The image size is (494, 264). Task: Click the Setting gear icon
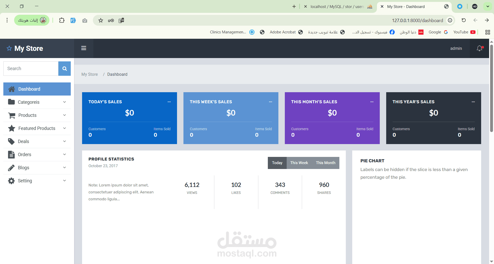pyautogui.click(x=11, y=181)
